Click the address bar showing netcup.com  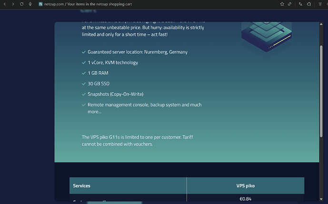coord(143,4)
